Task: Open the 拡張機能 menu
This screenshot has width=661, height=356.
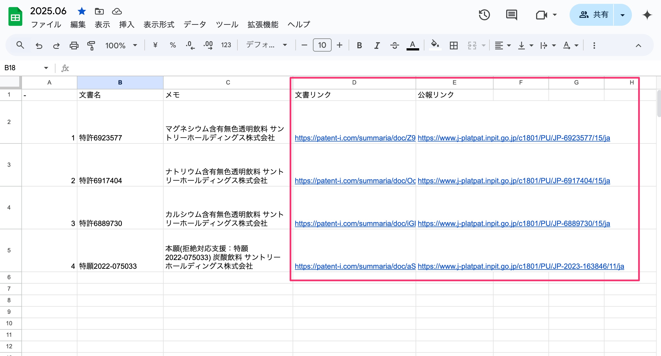Action: (x=263, y=24)
